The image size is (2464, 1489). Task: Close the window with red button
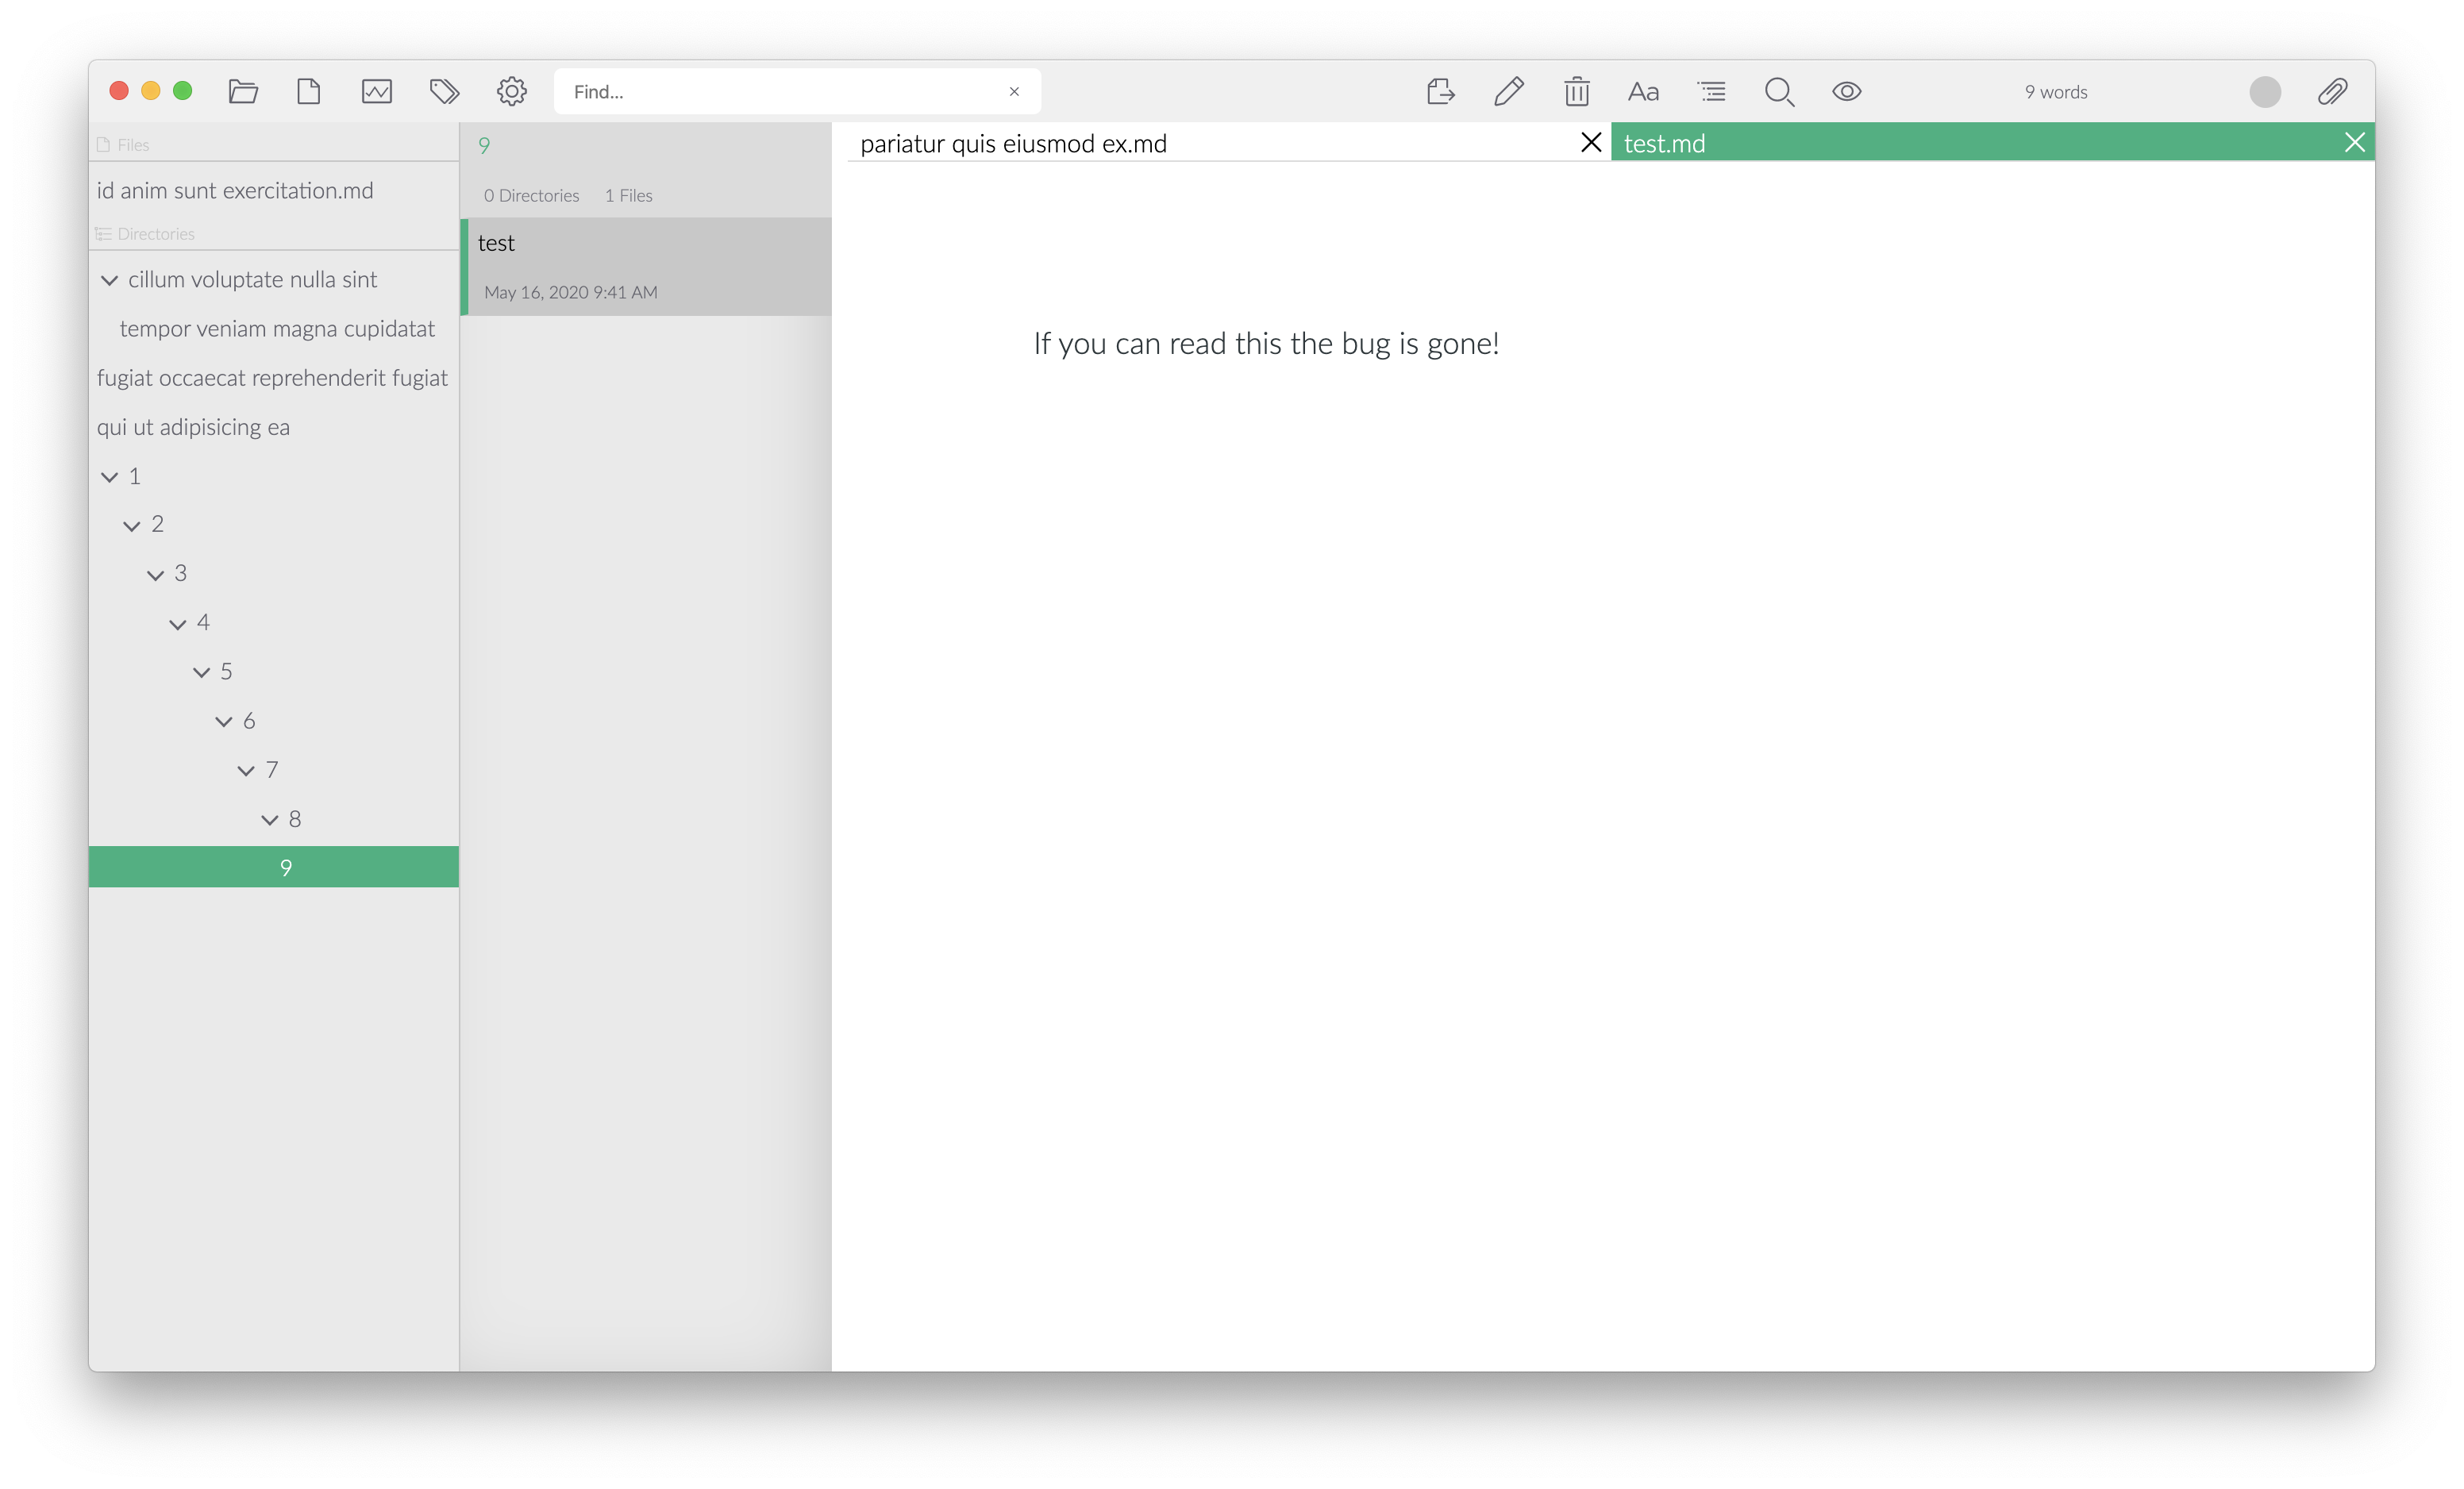point(119,91)
